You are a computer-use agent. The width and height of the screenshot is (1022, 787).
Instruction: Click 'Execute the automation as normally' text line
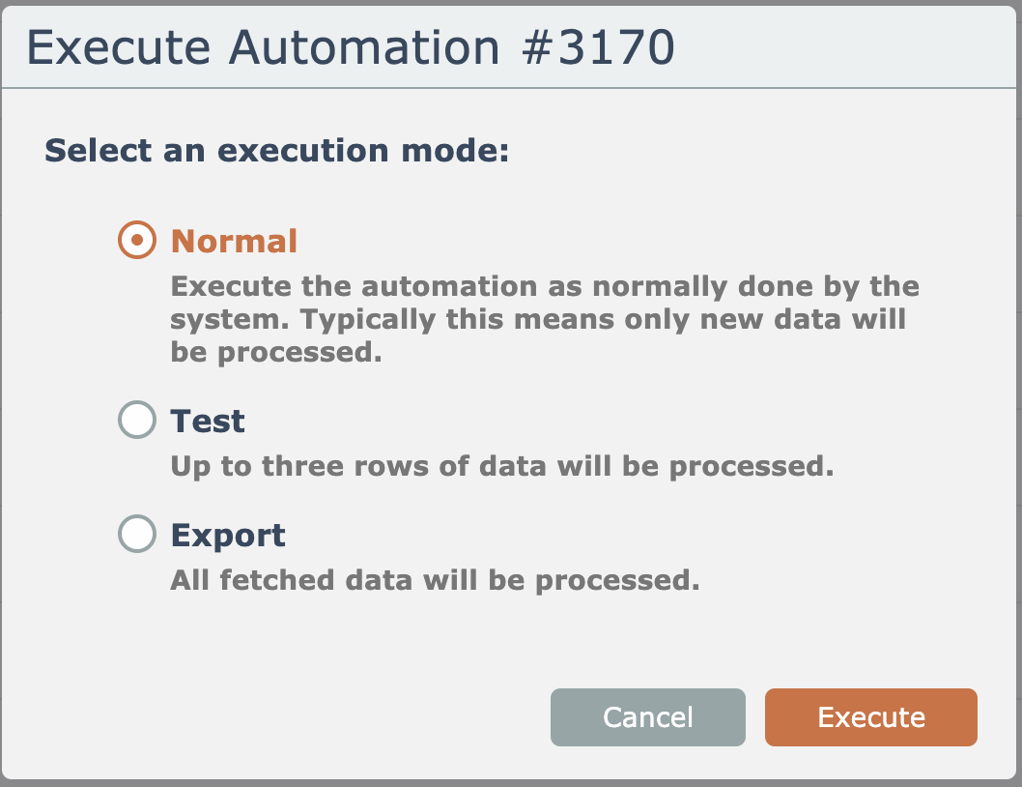pos(545,286)
